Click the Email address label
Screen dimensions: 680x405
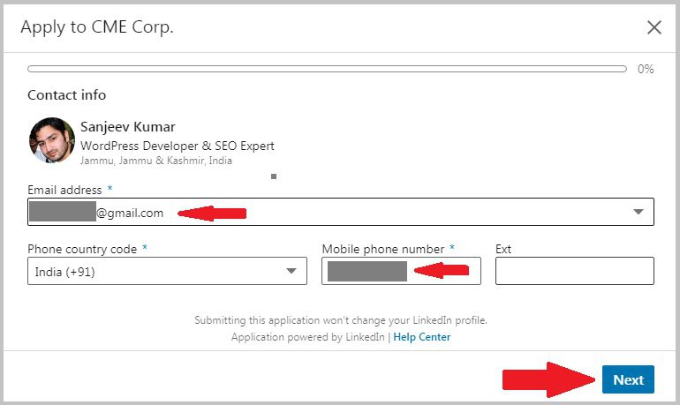64,190
